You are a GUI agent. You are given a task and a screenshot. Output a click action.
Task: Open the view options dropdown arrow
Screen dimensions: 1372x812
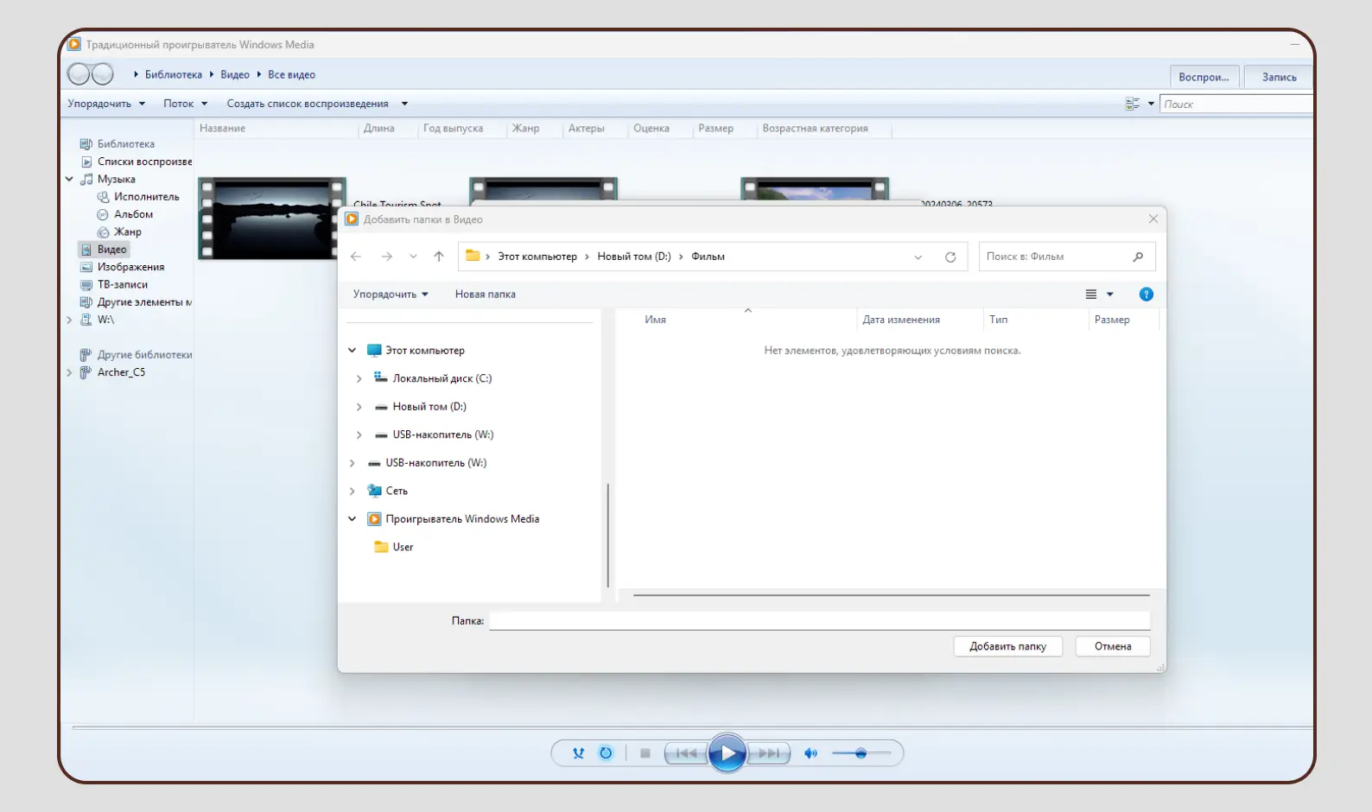[x=1151, y=104]
